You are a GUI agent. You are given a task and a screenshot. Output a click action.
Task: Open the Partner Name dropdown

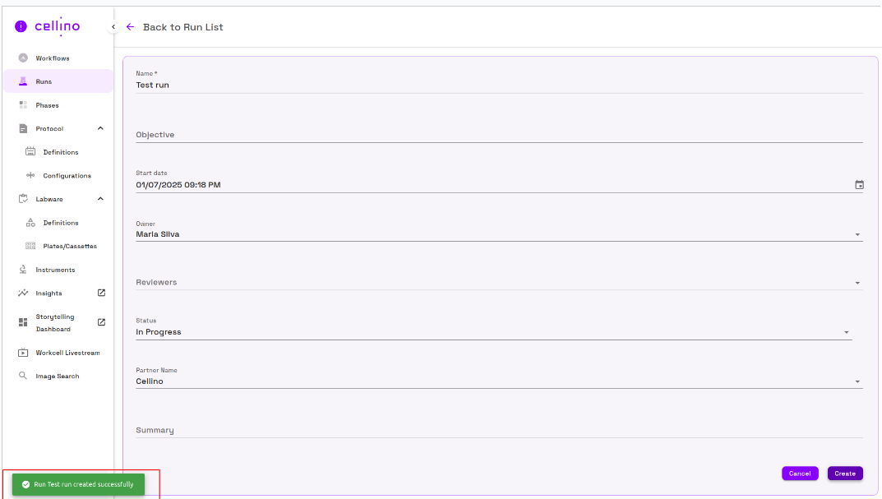857,381
